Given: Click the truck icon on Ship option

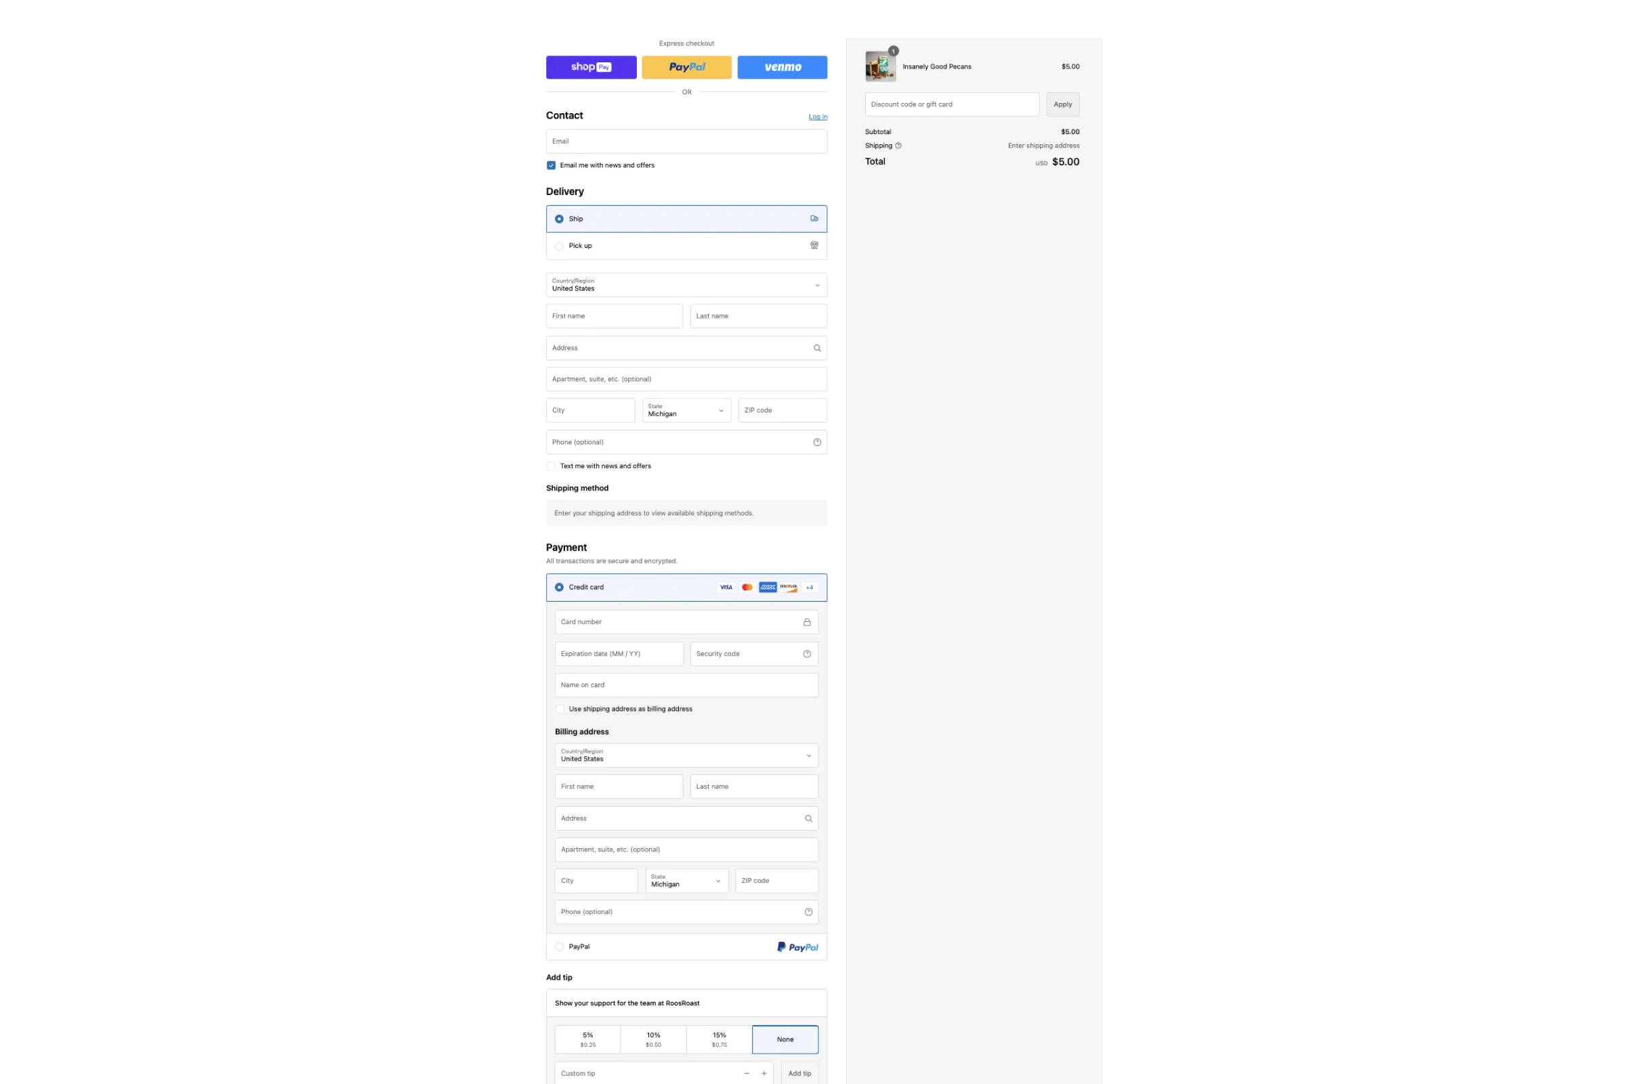Looking at the screenshot, I should pos(814,218).
